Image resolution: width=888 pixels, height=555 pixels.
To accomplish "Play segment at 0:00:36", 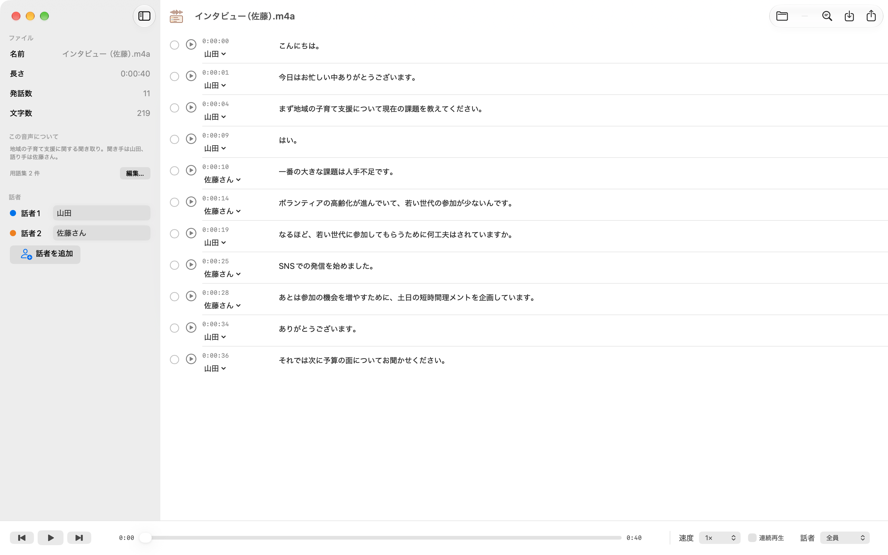I will 191,359.
